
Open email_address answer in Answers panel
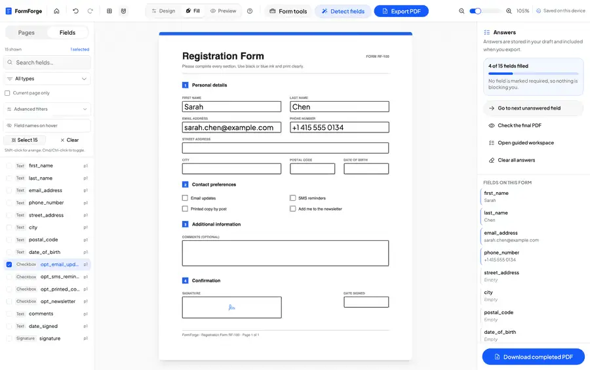tap(532, 236)
